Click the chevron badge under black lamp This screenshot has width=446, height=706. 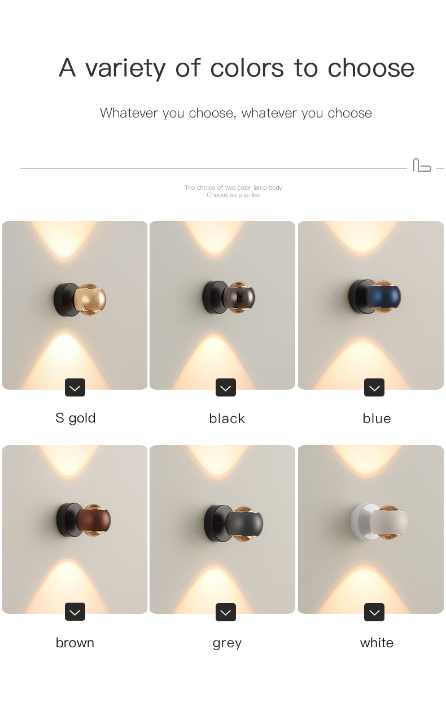[226, 387]
